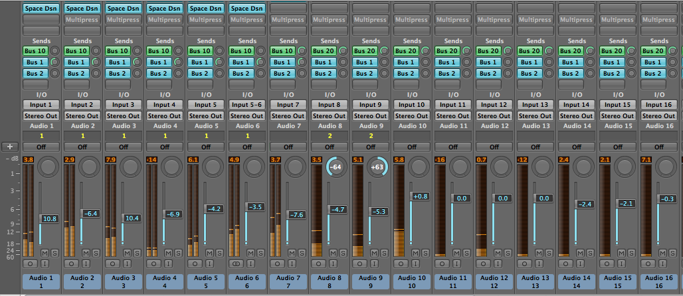Click the Multipress insert slot on Audio 2
Viewport: 683px width, 296px height.
[82, 20]
